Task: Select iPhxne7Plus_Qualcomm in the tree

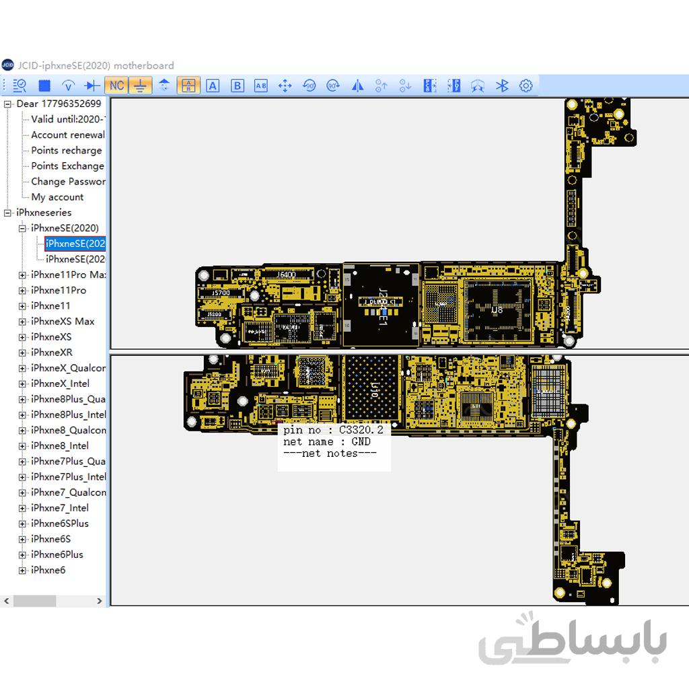Action: point(68,462)
